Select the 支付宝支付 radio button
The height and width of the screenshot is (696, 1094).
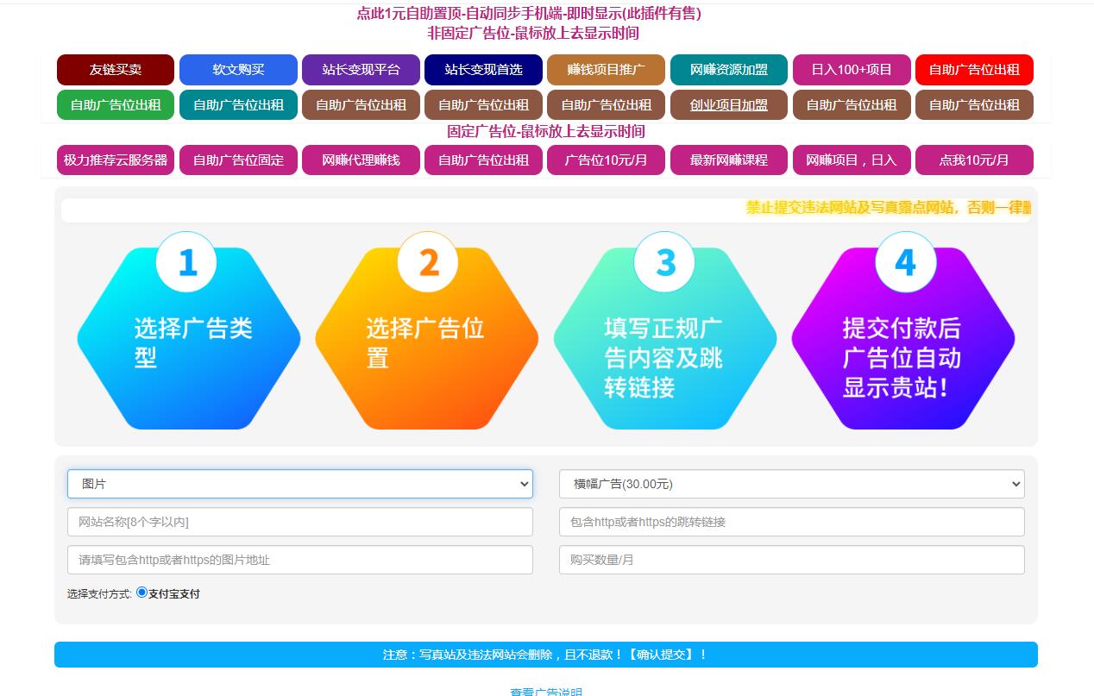click(x=142, y=593)
